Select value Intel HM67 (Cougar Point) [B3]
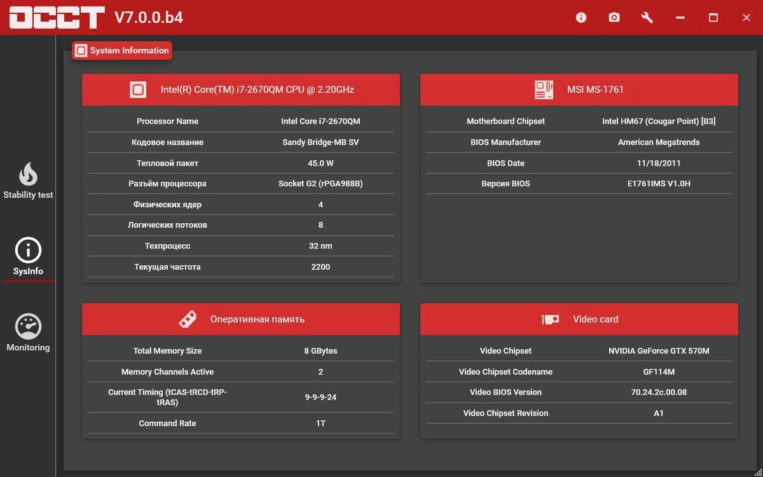Image resolution: width=763 pixels, height=477 pixels. pyautogui.click(x=659, y=121)
